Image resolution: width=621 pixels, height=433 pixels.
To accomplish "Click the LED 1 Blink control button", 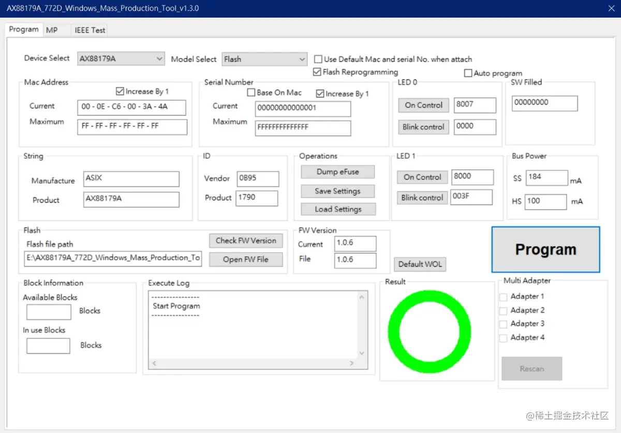I will point(422,197).
